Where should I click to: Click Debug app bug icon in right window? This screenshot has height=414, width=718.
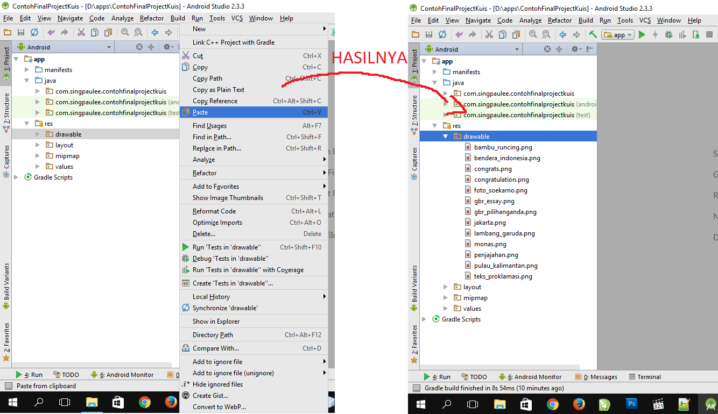tap(668, 34)
